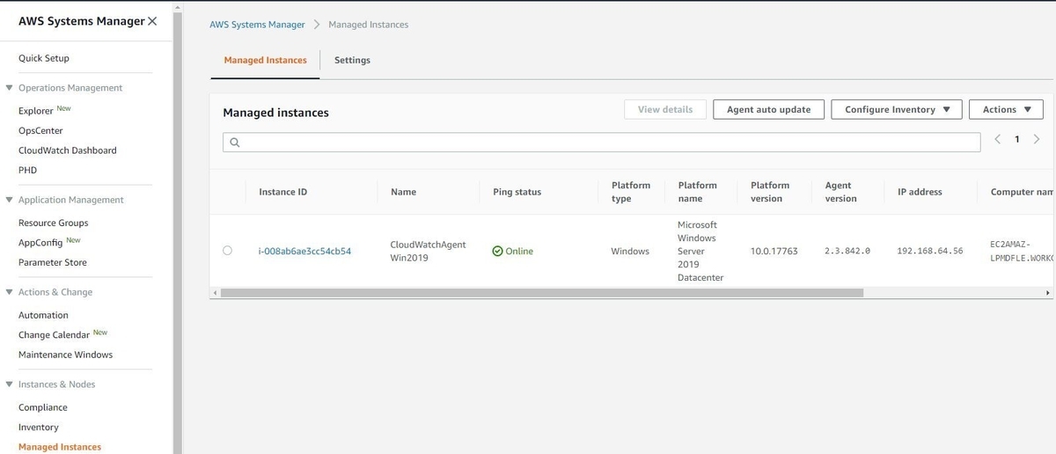The image size is (1056, 454).
Task: Click the managed instances search field
Action: point(602,143)
